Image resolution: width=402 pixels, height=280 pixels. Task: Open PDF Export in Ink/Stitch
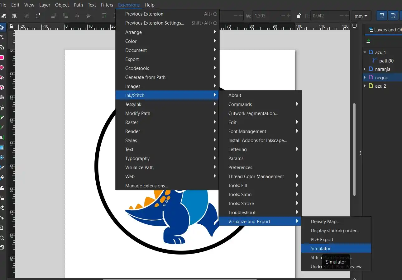pos(336,240)
